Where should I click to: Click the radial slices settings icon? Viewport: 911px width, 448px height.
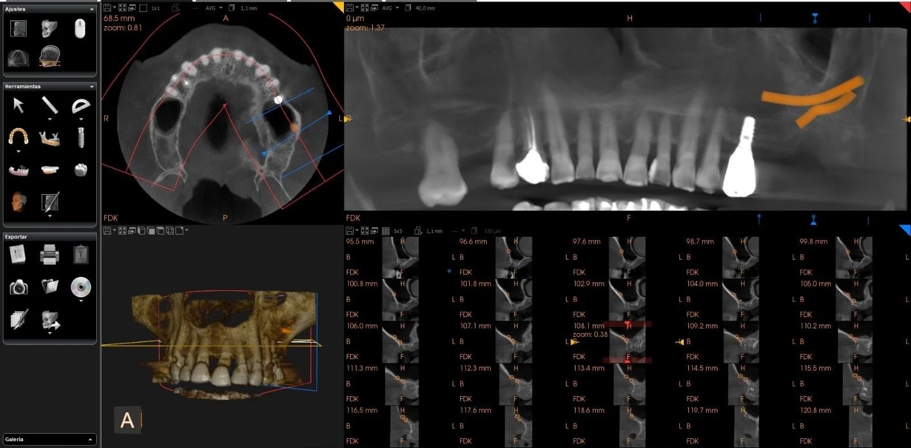pyautogui.click(x=18, y=57)
